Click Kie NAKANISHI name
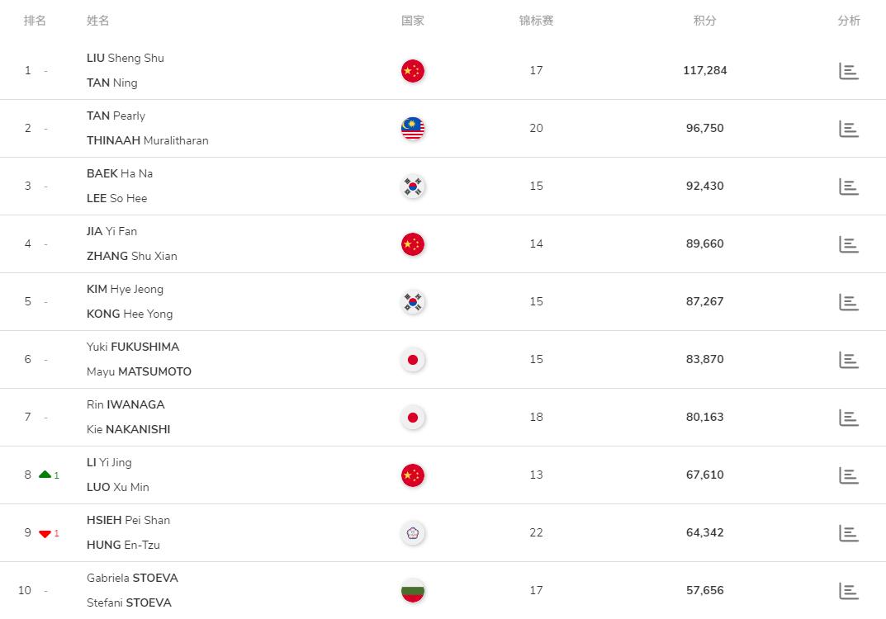 point(128,429)
